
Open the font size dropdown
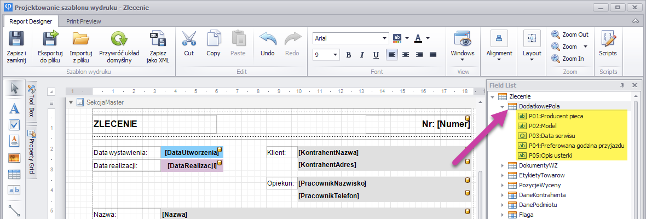(335, 55)
